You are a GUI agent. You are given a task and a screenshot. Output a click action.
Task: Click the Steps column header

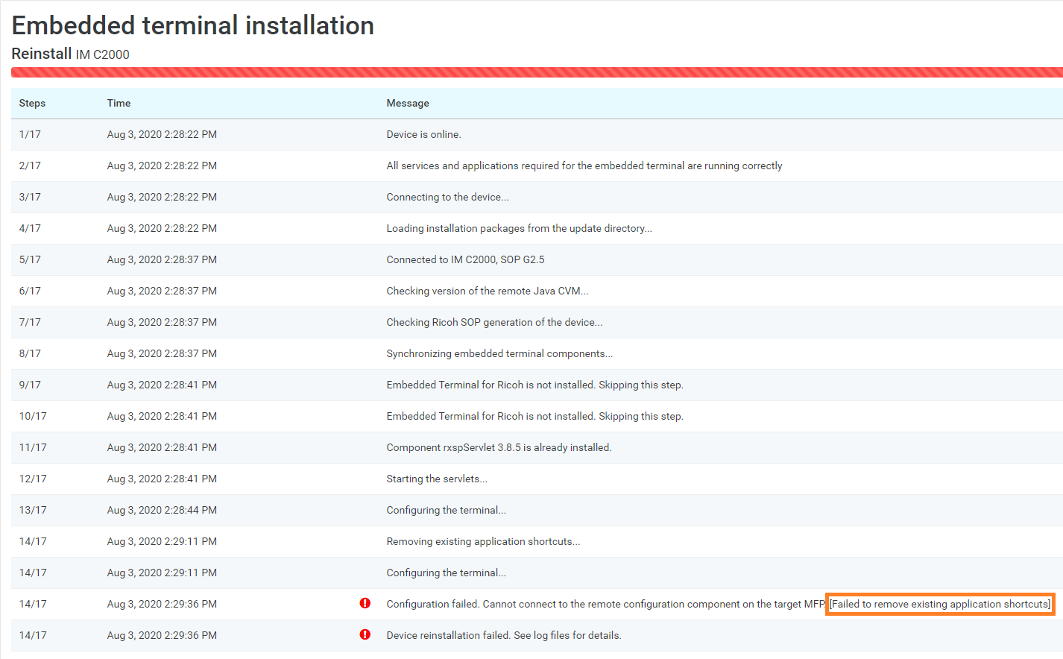click(32, 103)
